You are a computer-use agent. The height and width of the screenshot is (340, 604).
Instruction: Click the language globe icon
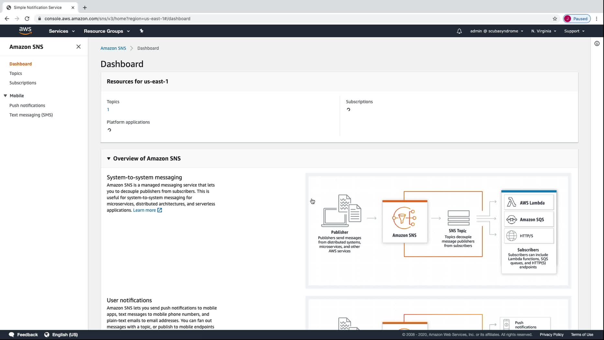click(47, 334)
